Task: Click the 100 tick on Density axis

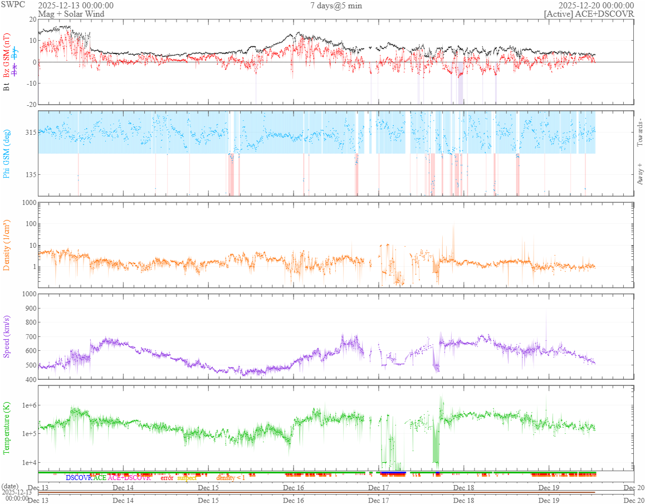Action: 31,224
